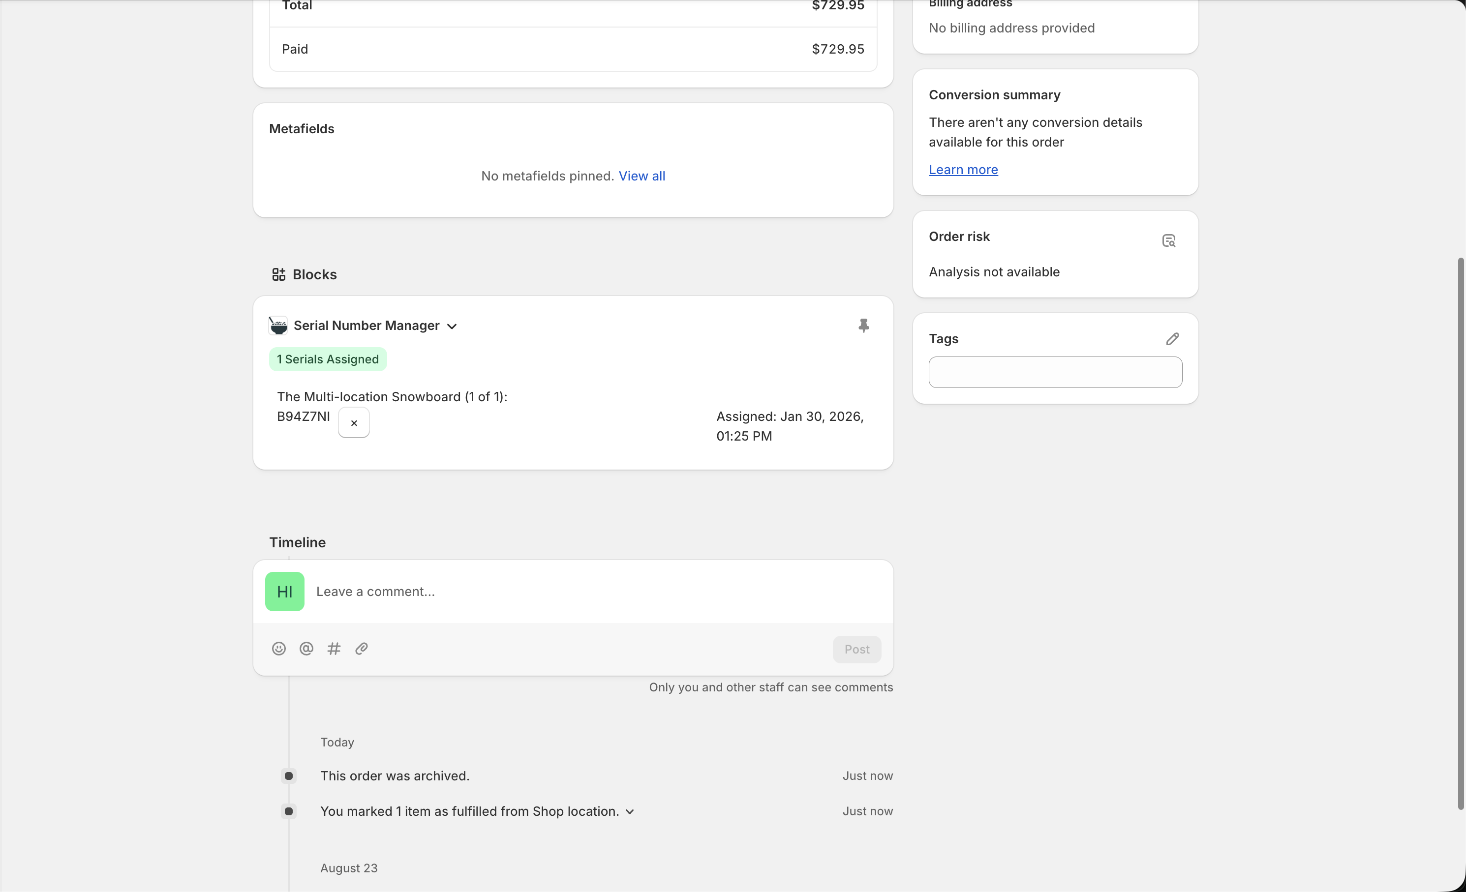Click the HI avatar in Timeline
Screen dimensions: 1466x892
[x=284, y=591]
